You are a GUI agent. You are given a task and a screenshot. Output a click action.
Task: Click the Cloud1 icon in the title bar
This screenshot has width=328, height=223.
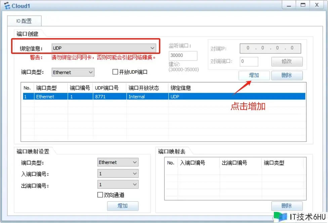(6, 6)
